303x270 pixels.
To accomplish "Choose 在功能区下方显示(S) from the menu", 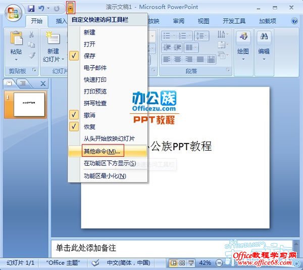I will (108, 163).
